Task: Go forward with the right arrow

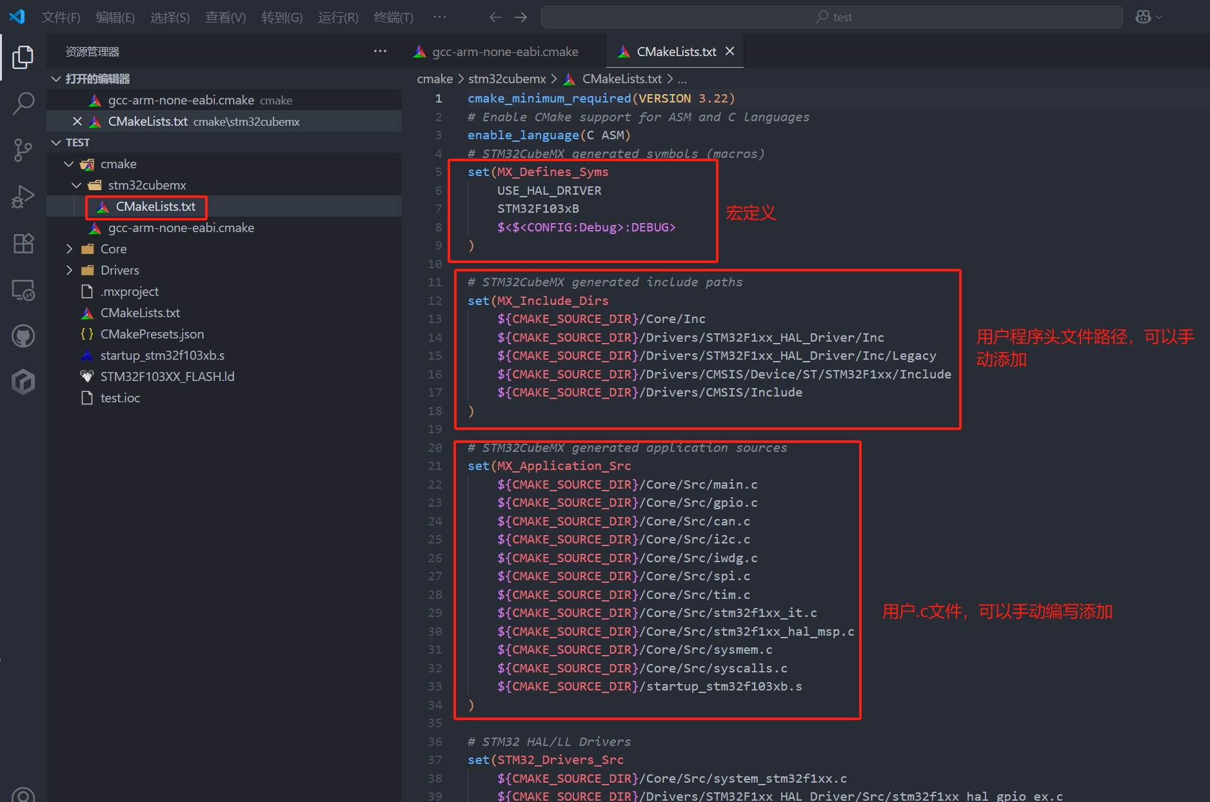Action: 521,17
